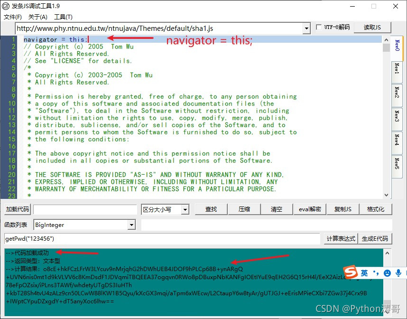This screenshot has width=407, height=319.
Task: Open the 文件(F) menu
Action: [12, 17]
